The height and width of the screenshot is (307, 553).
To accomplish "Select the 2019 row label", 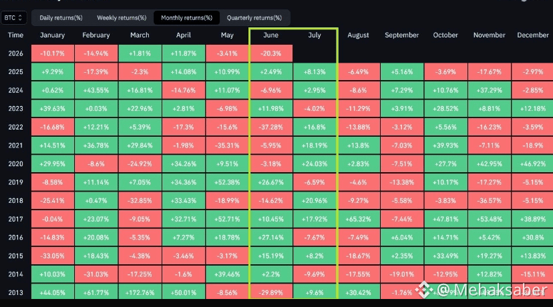I will pos(15,182).
